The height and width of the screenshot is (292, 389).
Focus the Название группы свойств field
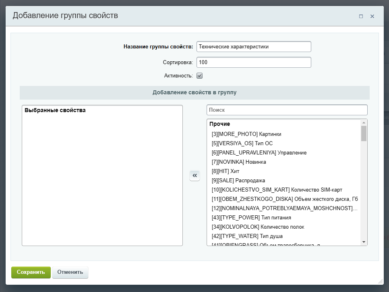click(x=254, y=47)
